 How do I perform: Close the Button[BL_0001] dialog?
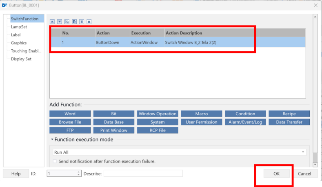tap(315, 5)
